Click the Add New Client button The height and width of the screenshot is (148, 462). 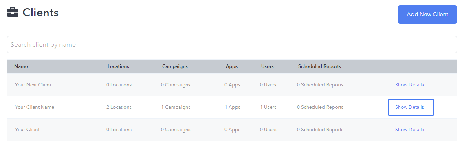[427, 14]
